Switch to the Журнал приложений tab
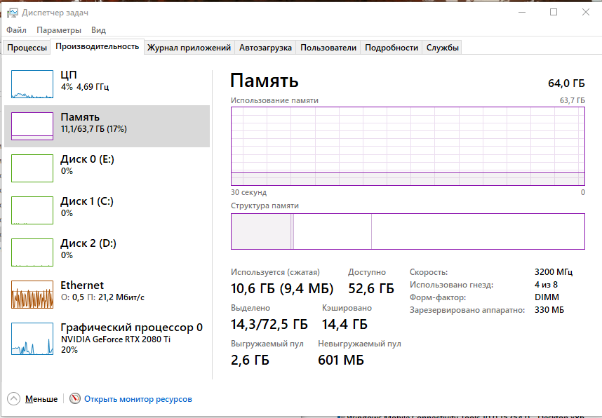 (189, 48)
